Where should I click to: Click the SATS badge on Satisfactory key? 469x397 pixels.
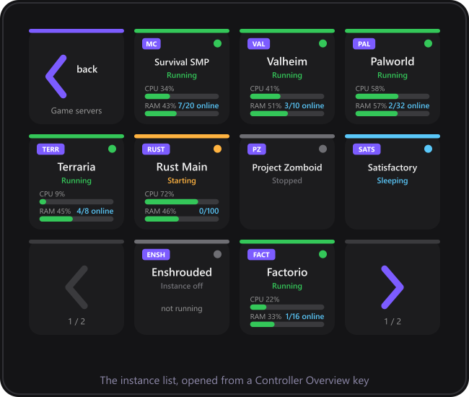(x=367, y=149)
